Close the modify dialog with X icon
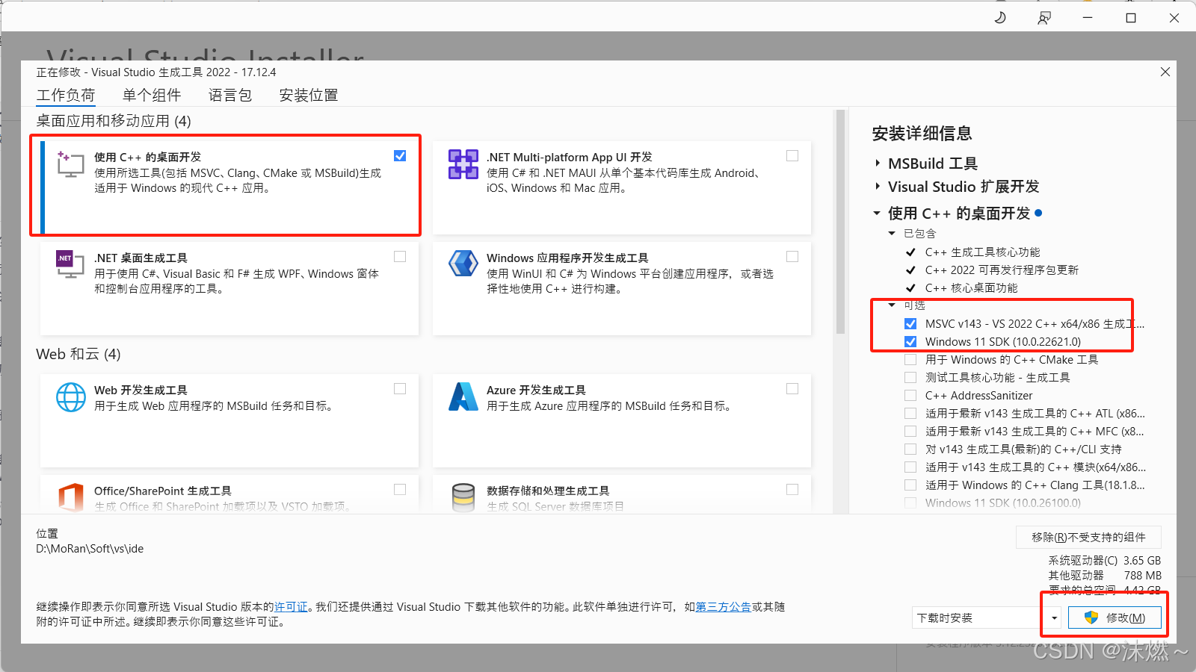Image resolution: width=1196 pixels, height=672 pixels. [x=1165, y=72]
